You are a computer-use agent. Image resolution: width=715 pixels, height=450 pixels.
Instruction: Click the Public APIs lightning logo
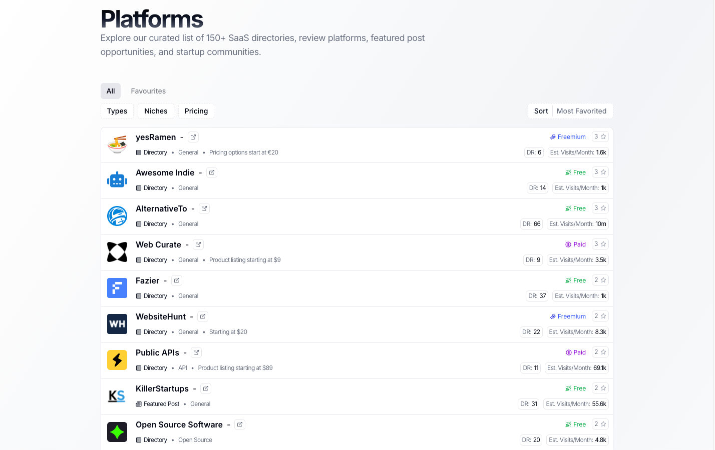coord(117,360)
